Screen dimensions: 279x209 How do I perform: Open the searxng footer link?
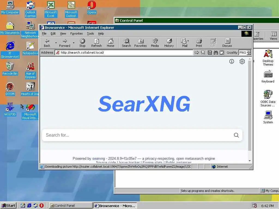point(99,159)
